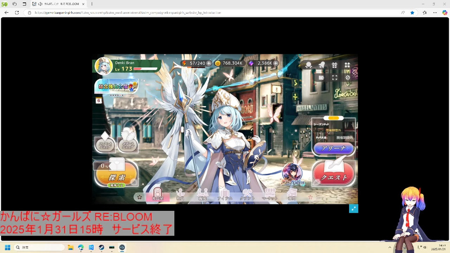
Task: Select the Market (マーケット) tab
Action: coord(270,195)
